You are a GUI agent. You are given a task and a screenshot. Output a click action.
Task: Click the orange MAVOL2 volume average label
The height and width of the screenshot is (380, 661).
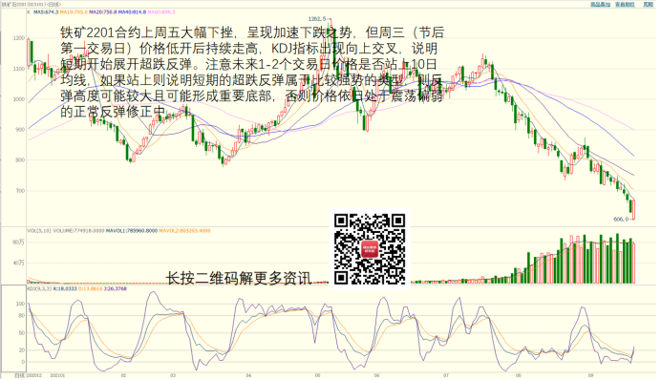(x=184, y=231)
